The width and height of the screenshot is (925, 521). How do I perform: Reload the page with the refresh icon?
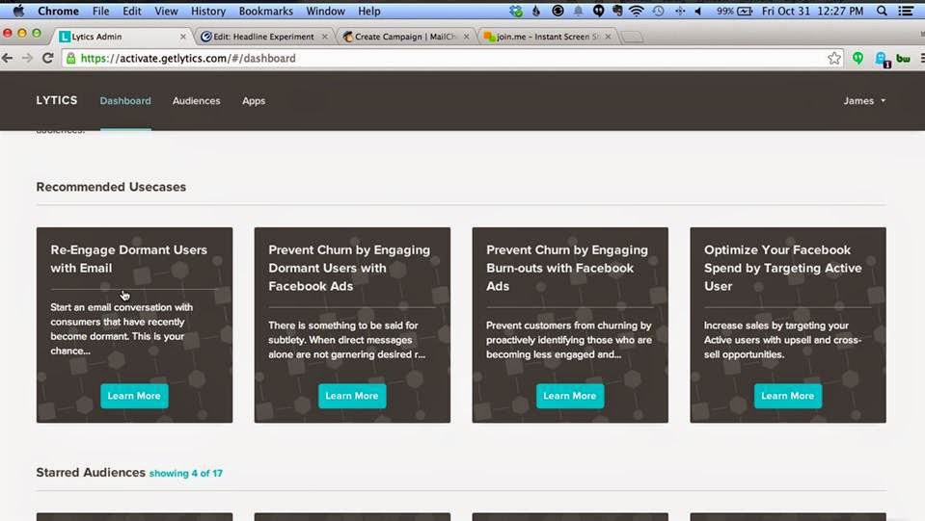[x=48, y=58]
